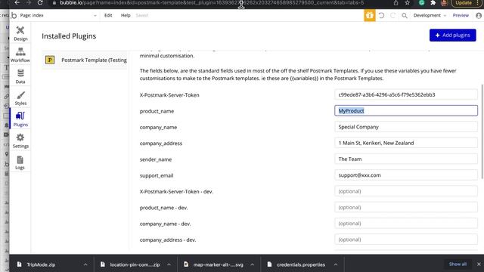Click the company_address input field
484x272 pixels.
point(406,143)
